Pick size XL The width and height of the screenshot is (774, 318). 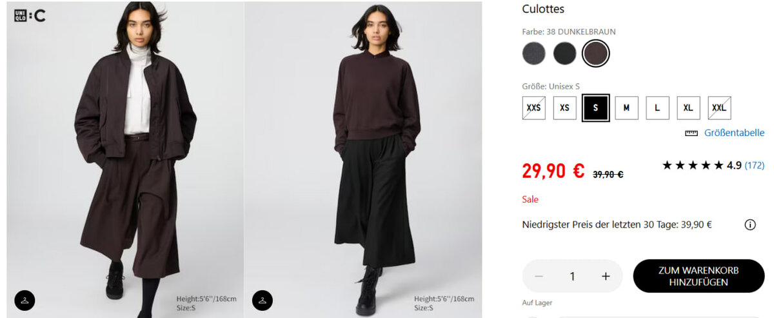(688, 108)
